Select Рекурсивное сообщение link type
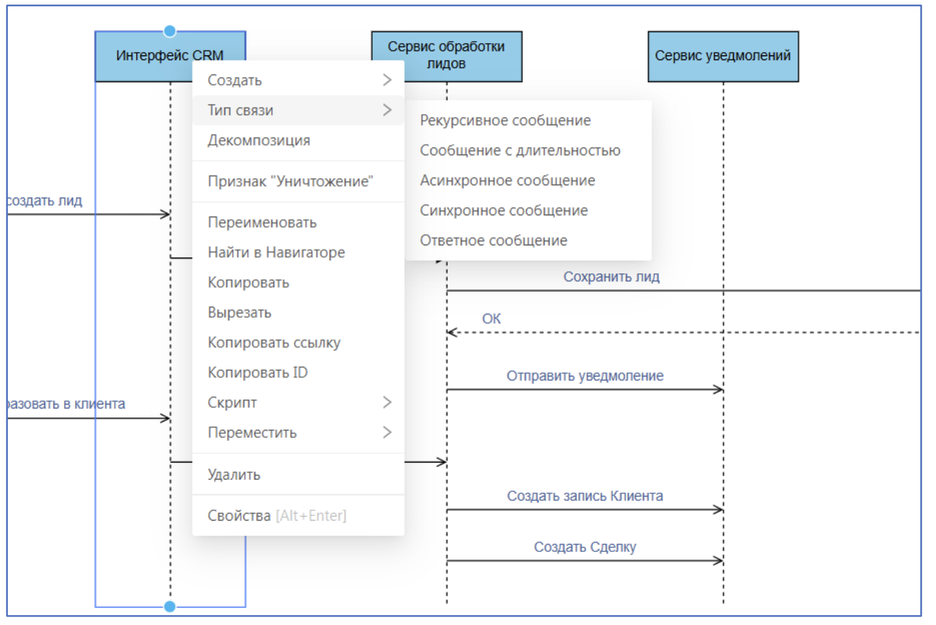Screen dimensions: 936x625 tap(505, 120)
